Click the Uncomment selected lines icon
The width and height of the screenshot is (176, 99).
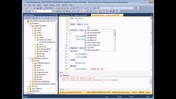pos(106,11)
